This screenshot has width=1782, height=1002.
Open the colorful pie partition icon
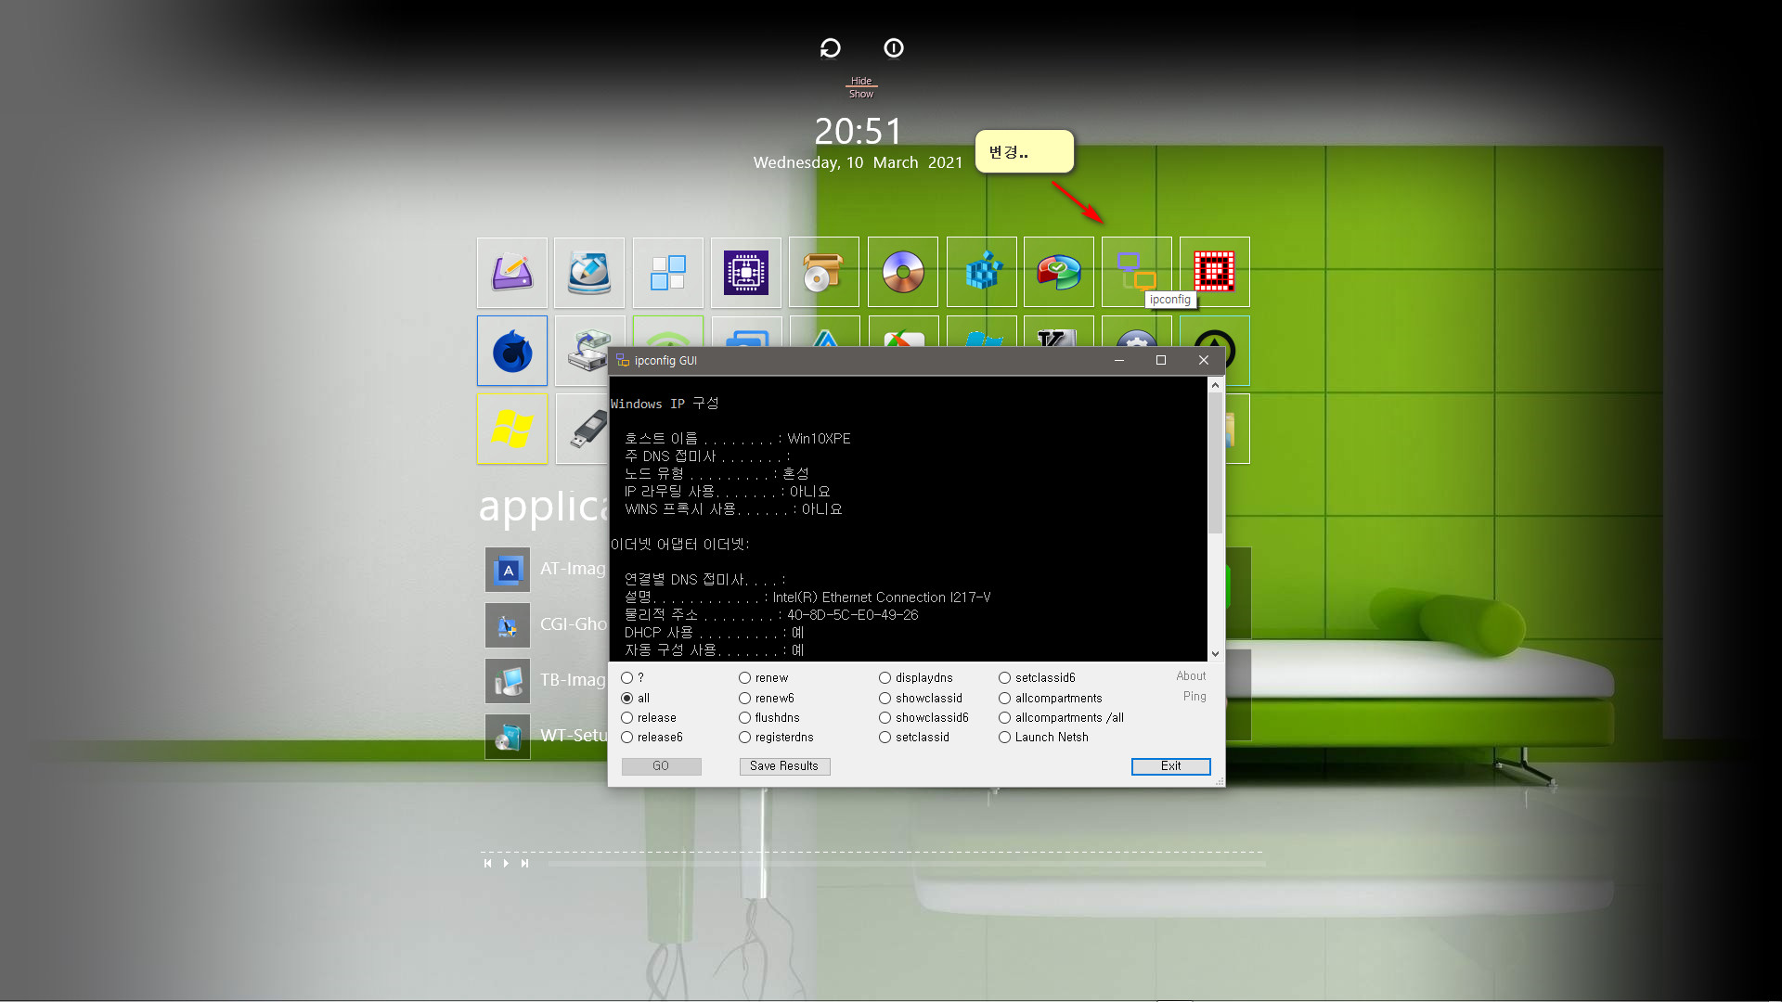pyautogui.click(x=1059, y=273)
